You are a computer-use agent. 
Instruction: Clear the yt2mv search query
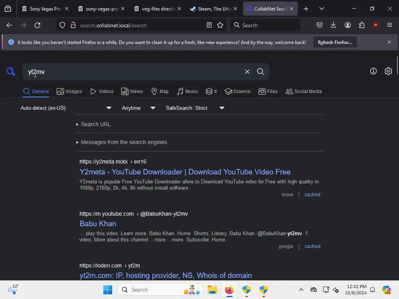[x=247, y=72]
